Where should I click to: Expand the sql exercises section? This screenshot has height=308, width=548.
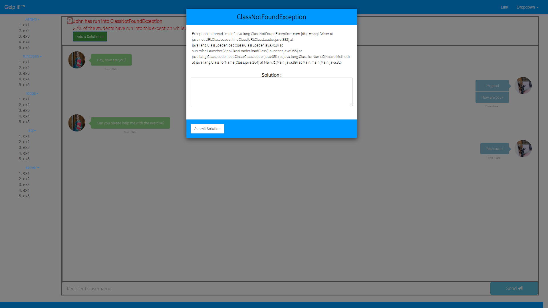pos(32,130)
